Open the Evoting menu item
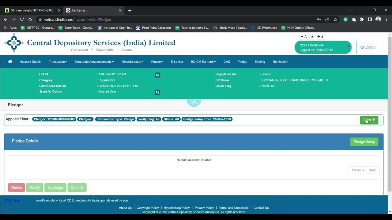This screenshot has height=220, width=392. click(x=260, y=62)
